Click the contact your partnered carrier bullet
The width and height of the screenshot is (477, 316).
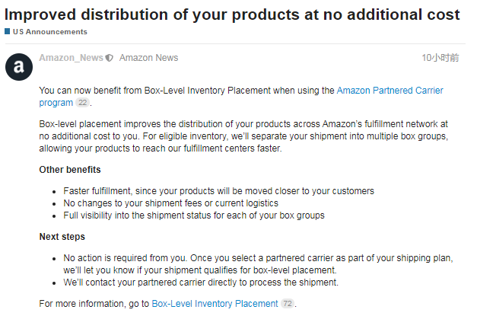[x=201, y=282]
